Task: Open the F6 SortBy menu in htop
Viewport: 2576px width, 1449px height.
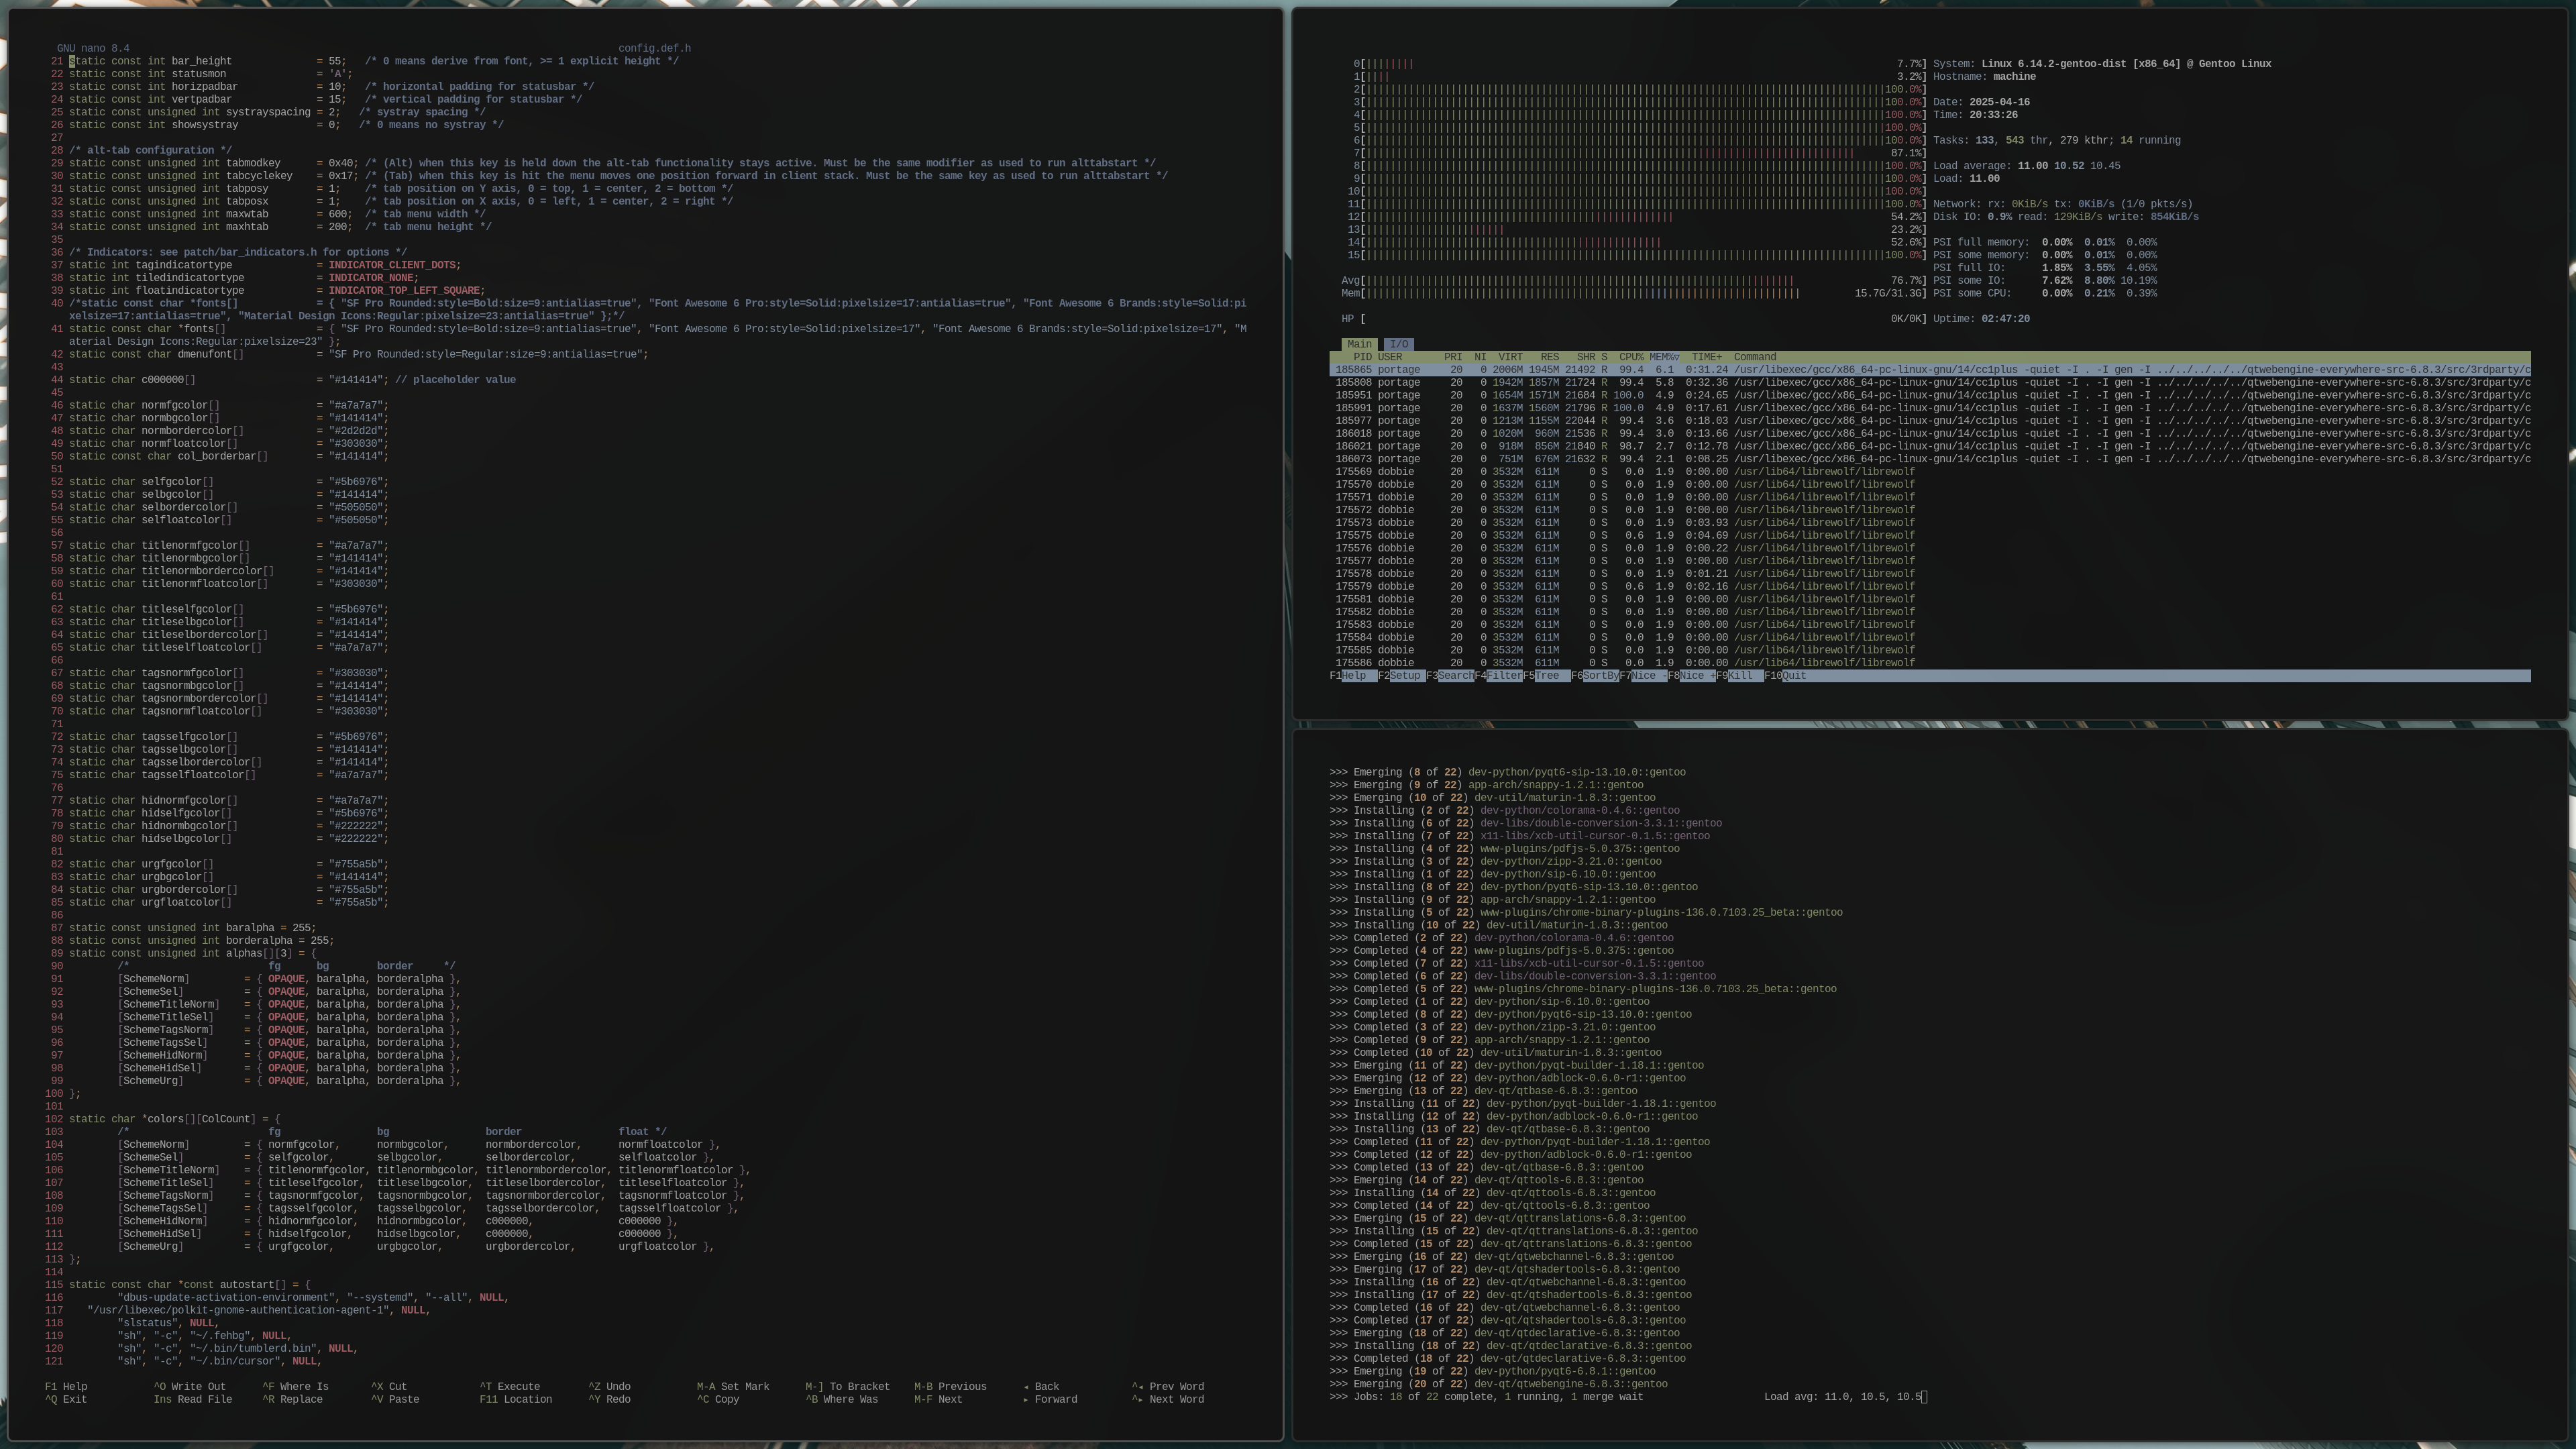Action: (1595, 676)
